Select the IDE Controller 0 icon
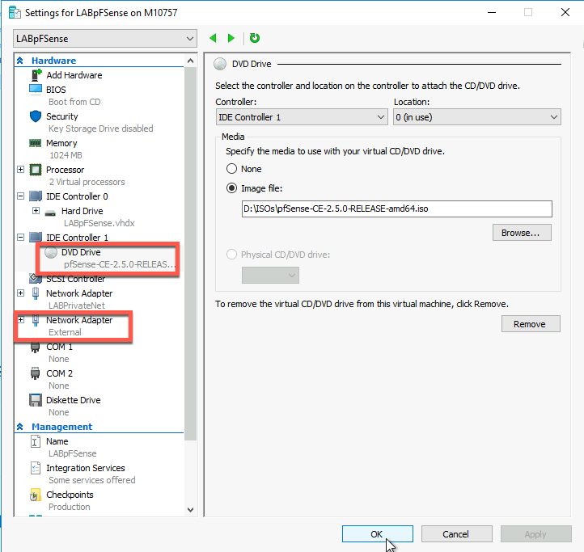 pos(36,196)
